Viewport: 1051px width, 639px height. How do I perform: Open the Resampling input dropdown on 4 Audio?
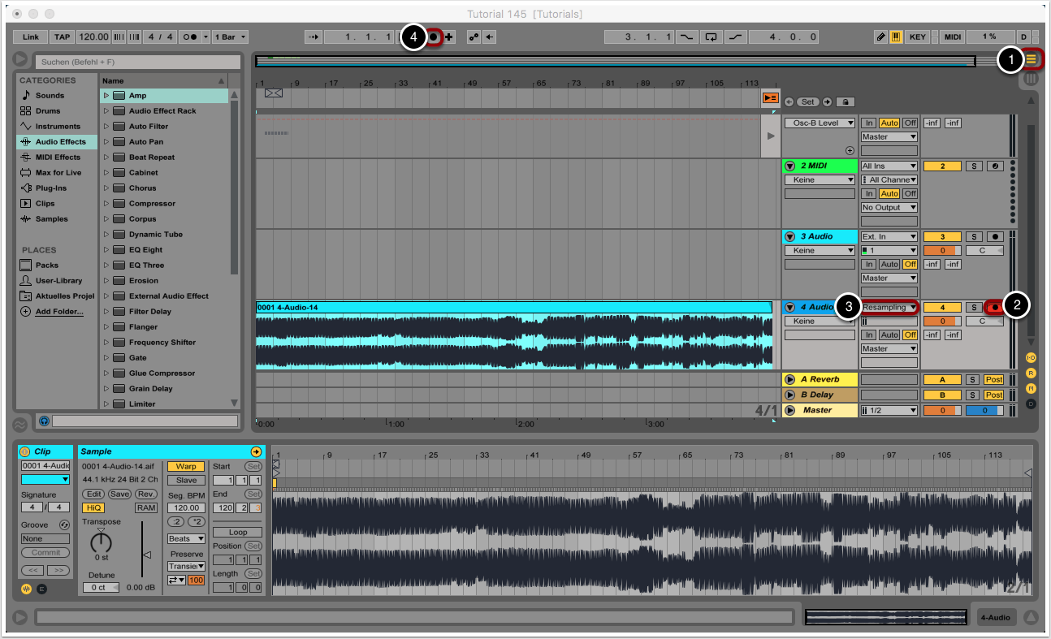click(x=889, y=307)
